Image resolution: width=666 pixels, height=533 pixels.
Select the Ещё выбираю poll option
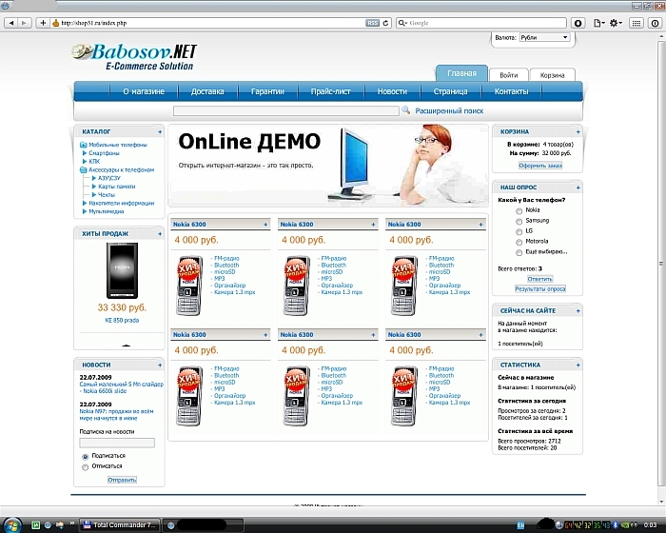tap(519, 253)
